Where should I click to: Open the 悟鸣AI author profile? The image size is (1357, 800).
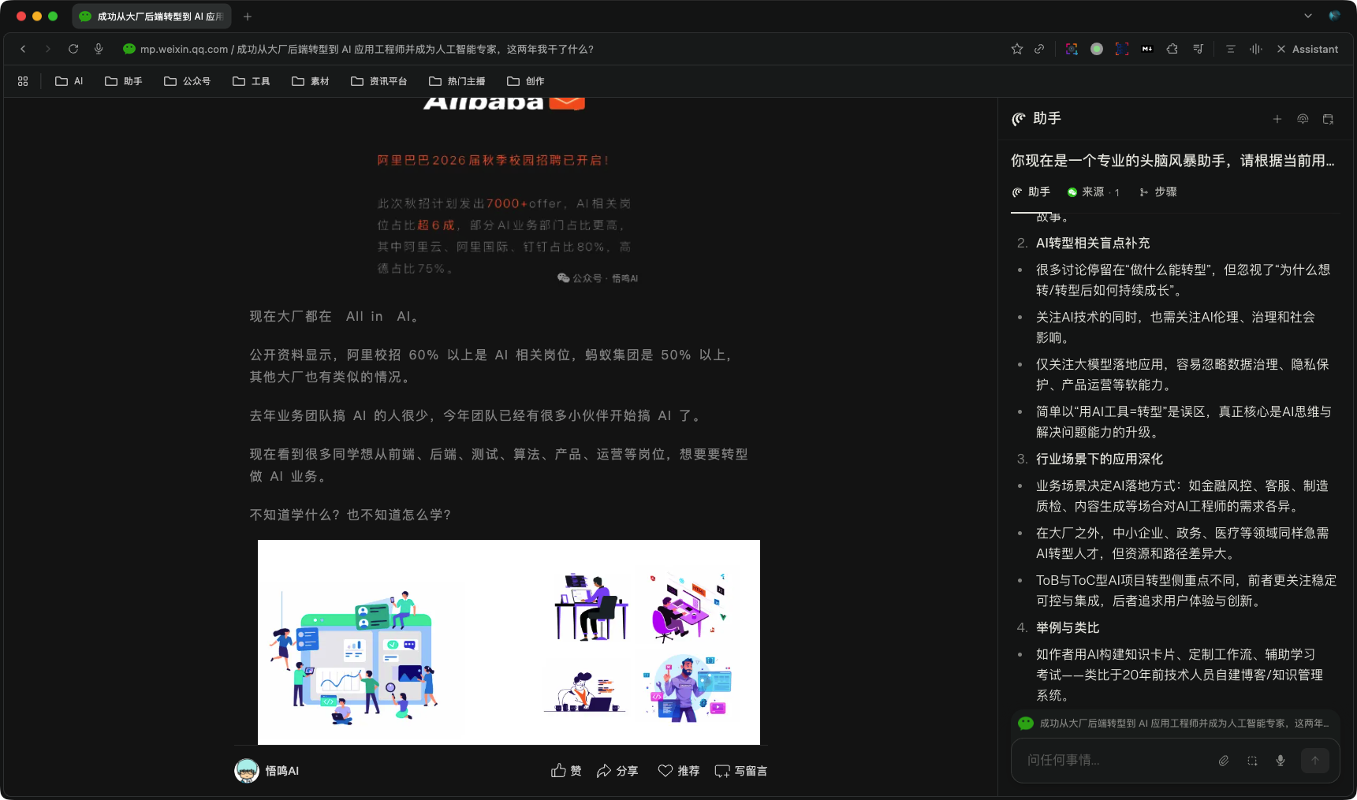(267, 771)
